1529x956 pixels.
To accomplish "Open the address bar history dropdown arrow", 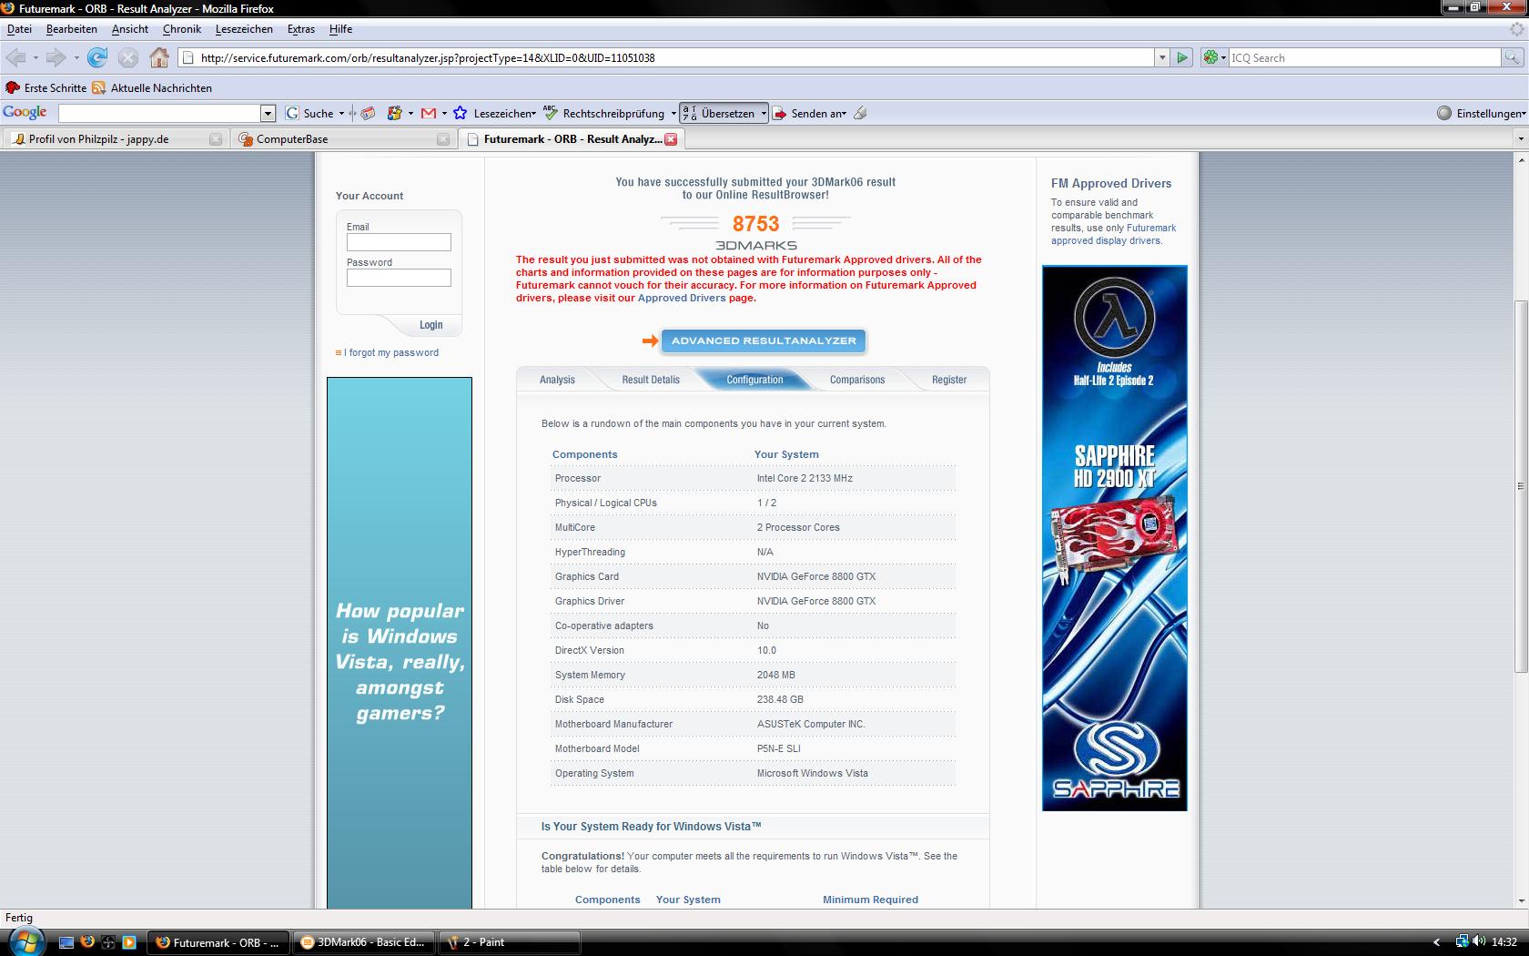I will (x=1162, y=57).
